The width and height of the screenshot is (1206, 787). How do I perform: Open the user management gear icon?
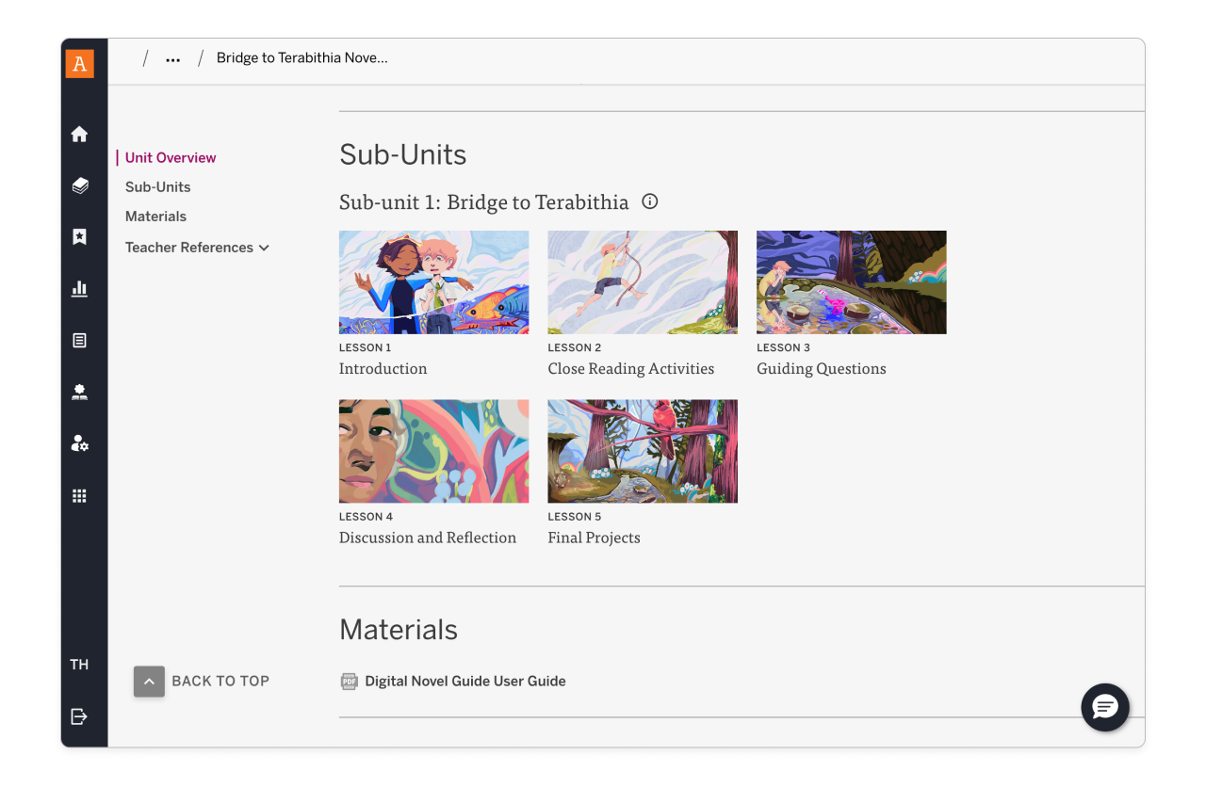tap(80, 442)
